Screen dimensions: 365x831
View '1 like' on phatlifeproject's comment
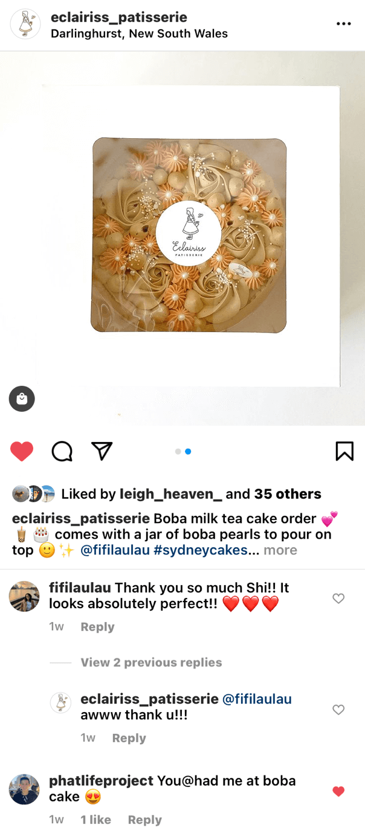95,820
